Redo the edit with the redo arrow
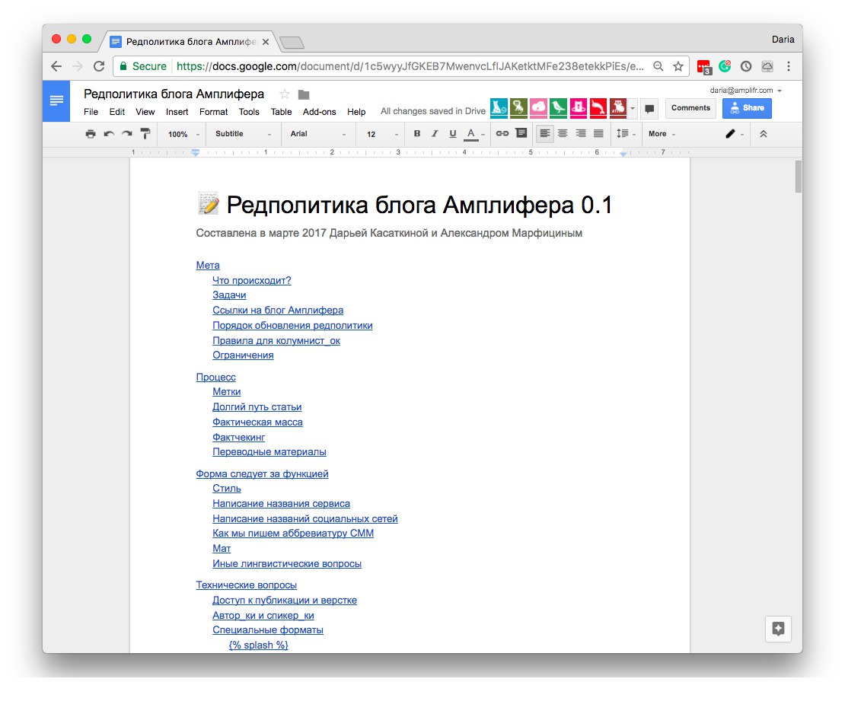845x714 pixels. click(126, 134)
